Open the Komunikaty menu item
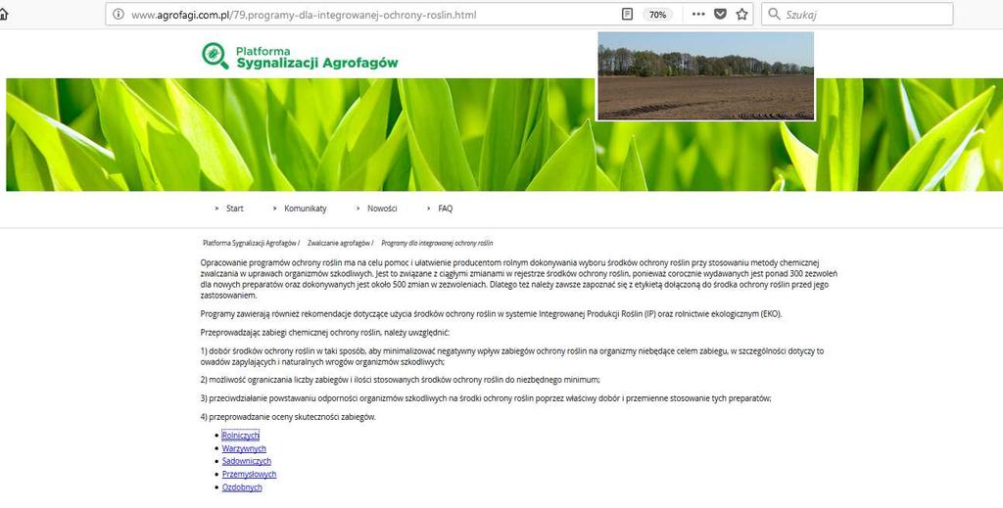1003x508 pixels. click(x=306, y=208)
